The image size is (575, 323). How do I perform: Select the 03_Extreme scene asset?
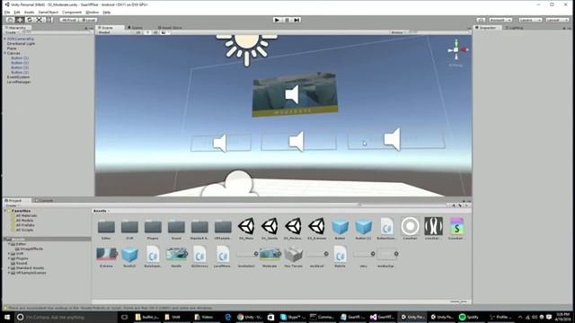click(x=316, y=229)
